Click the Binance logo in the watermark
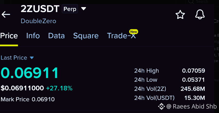 162,107
